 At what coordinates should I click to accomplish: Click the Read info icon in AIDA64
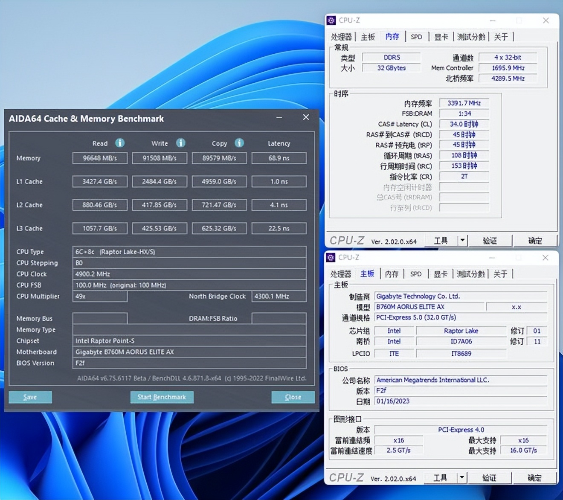tap(120, 143)
